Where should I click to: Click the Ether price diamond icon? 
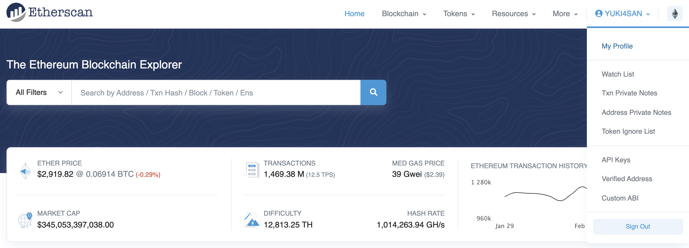click(25, 171)
